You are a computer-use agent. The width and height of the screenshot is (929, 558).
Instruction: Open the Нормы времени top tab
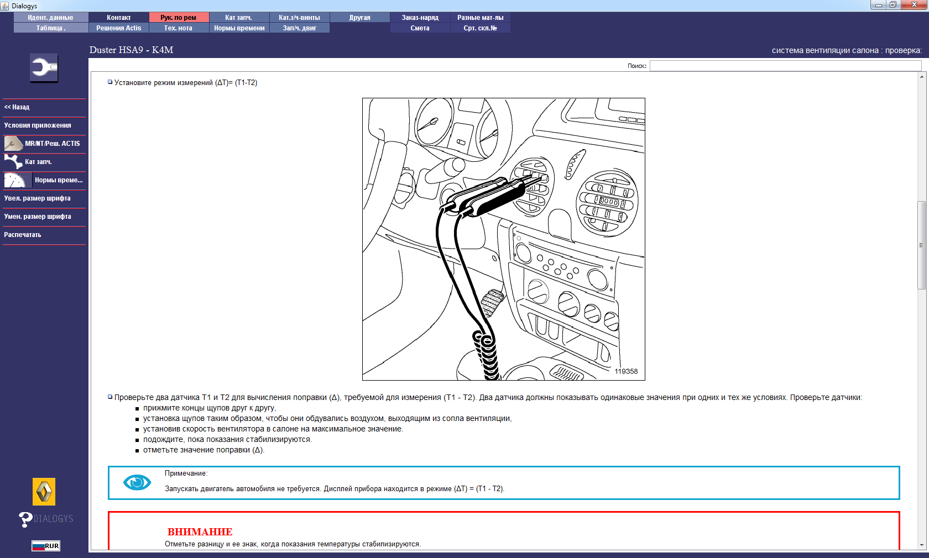coord(239,28)
